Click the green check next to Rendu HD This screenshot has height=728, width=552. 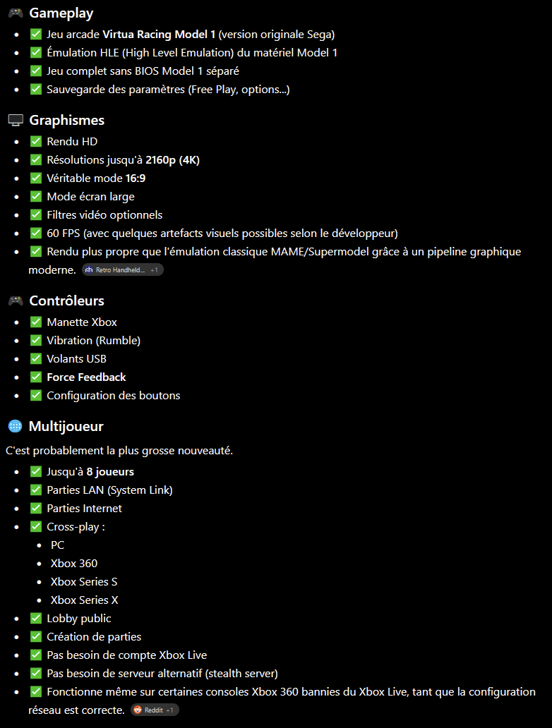pyautogui.click(x=36, y=141)
